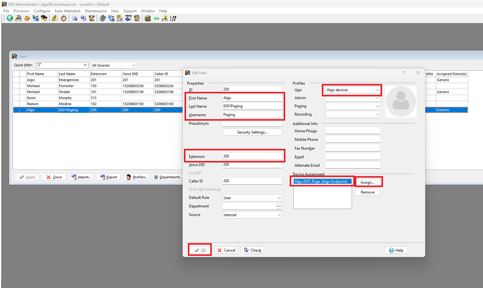Open the Provision menu
Viewport: 483px width, 288px height.
point(21,11)
